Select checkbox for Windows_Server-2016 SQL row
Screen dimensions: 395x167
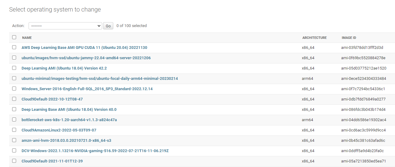point(14,89)
